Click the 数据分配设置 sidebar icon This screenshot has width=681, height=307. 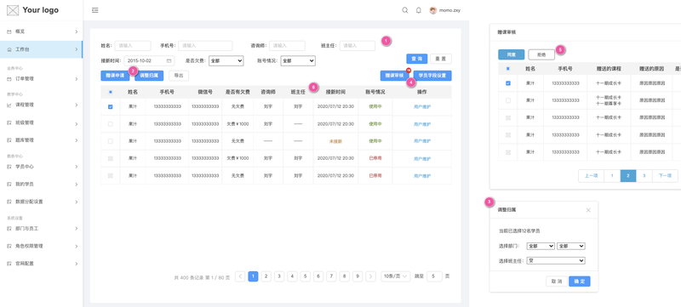pyautogui.click(x=9, y=202)
